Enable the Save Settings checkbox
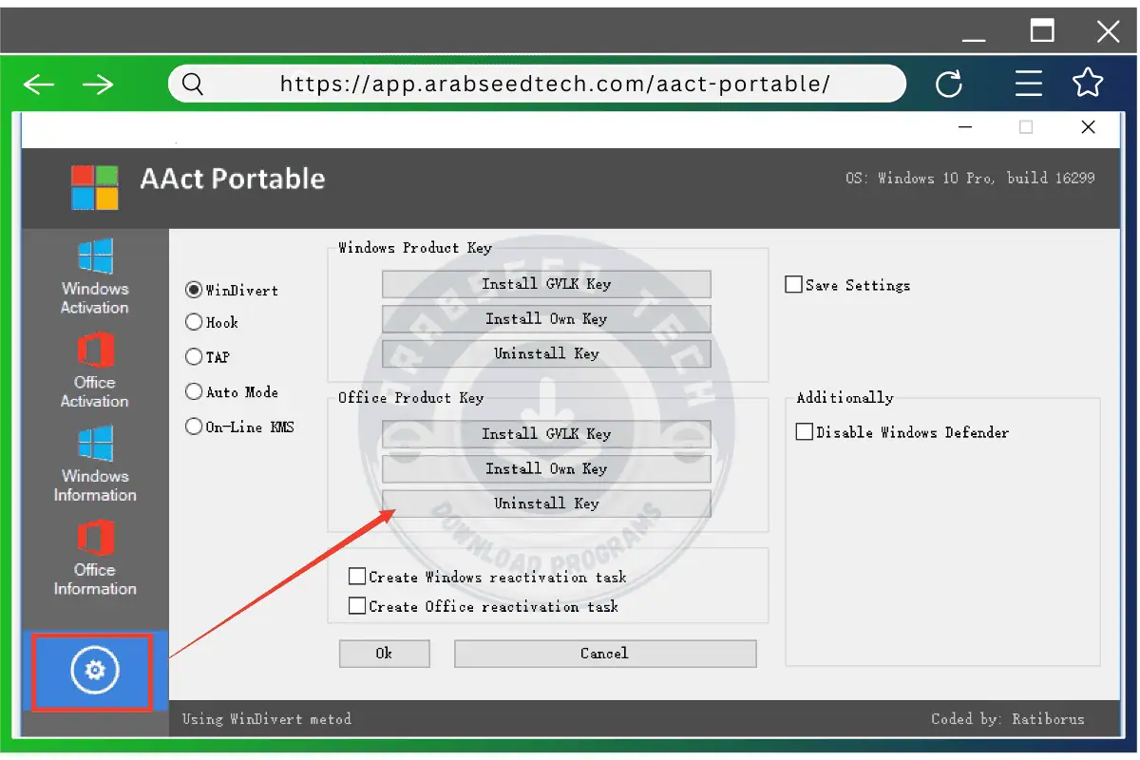 (x=794, y=284)
